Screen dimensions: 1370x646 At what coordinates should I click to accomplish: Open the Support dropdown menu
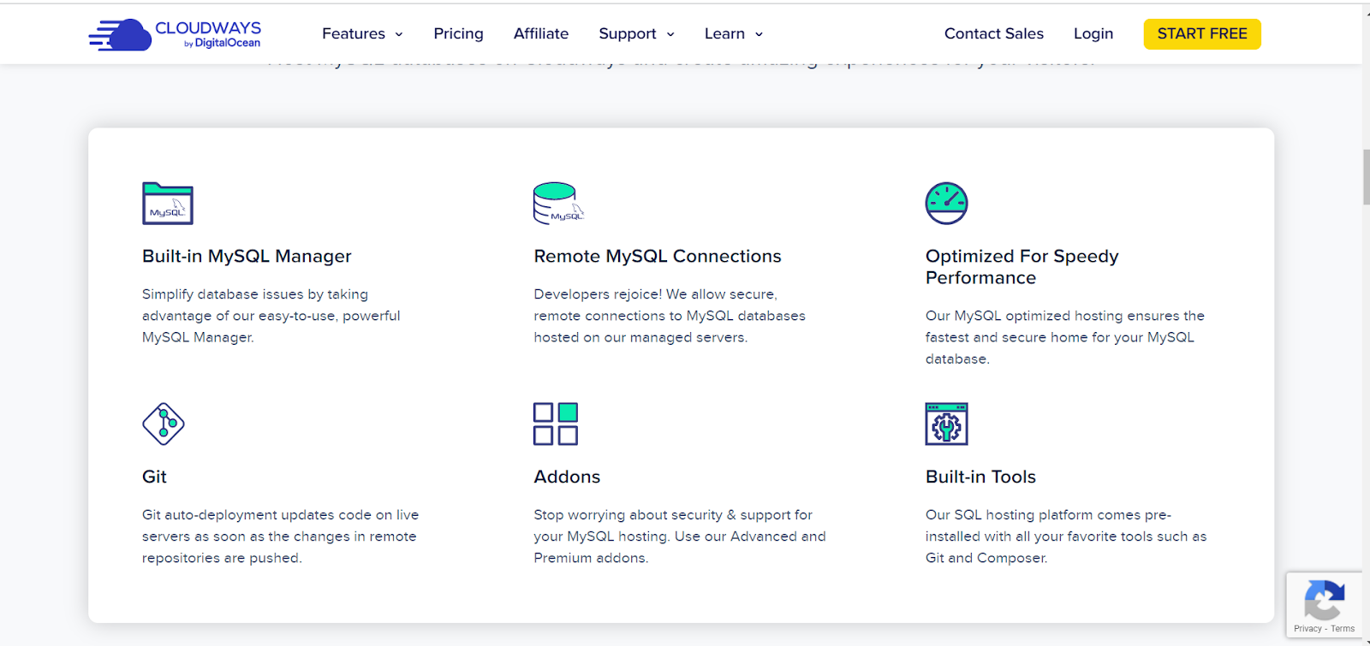click(x=636, y=34)
